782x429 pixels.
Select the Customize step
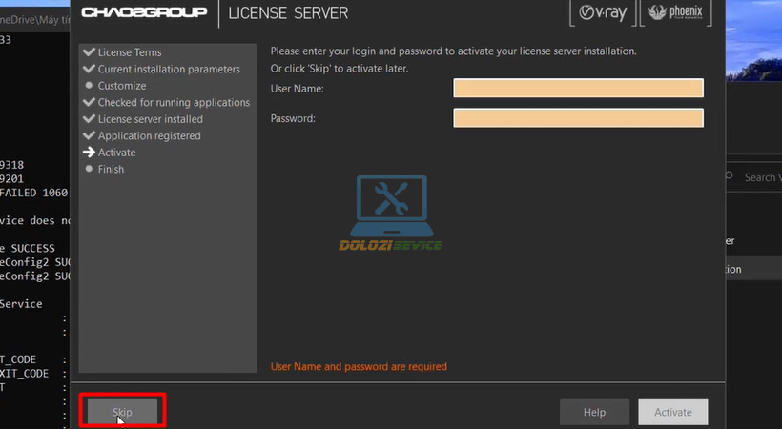(122, 86)
